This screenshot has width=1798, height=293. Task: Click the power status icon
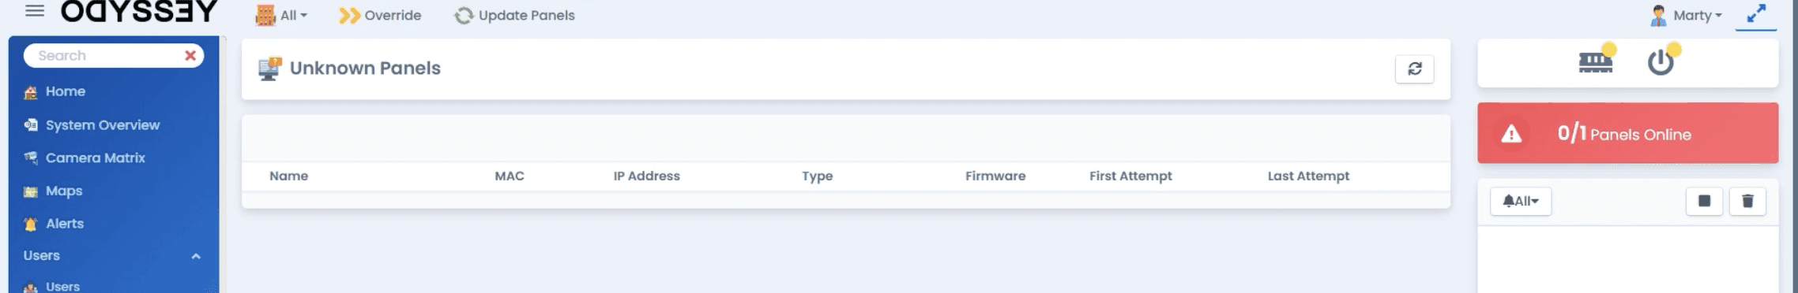tap(1660, 61)
